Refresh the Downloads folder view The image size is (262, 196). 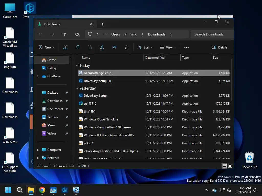tap(77, 34)
